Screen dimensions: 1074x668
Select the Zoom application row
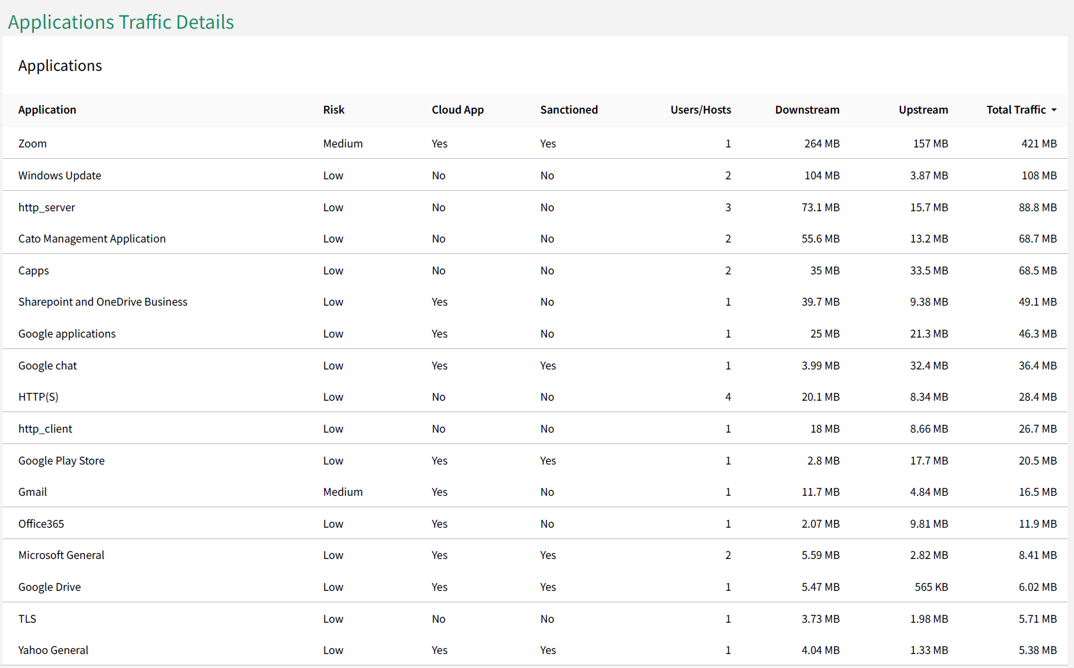point(535,144)
